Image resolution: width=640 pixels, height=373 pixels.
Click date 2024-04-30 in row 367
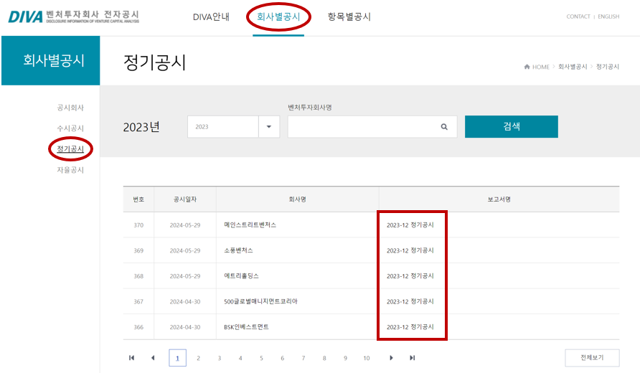(x=185, y=301)
